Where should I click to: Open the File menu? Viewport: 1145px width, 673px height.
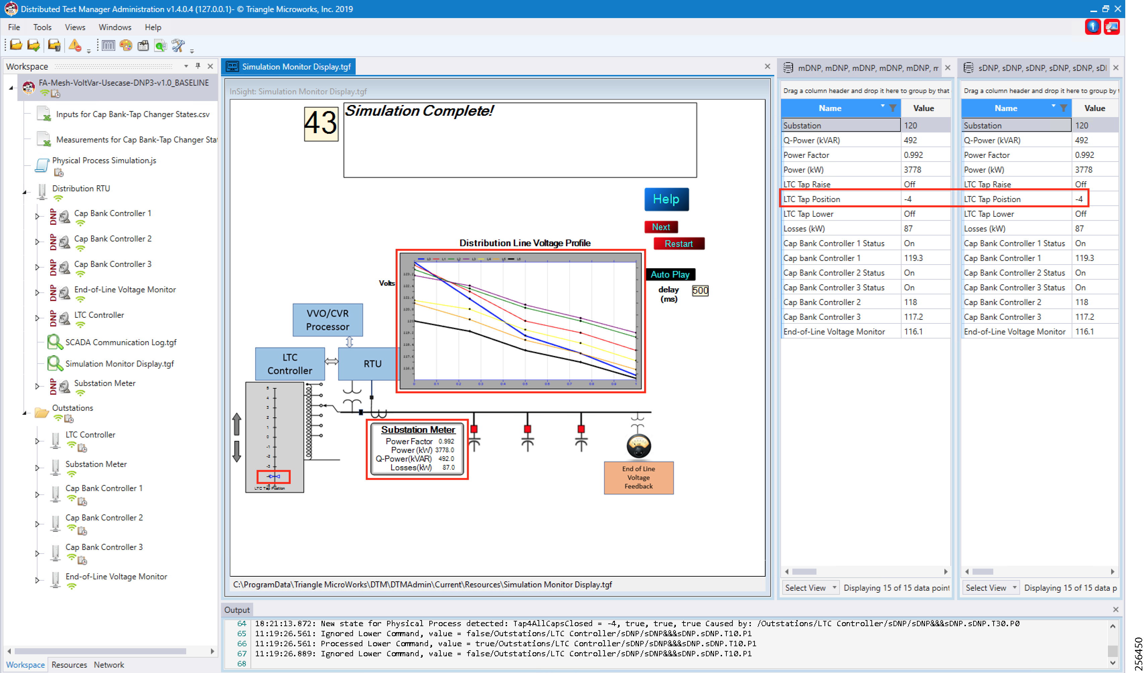14,27
